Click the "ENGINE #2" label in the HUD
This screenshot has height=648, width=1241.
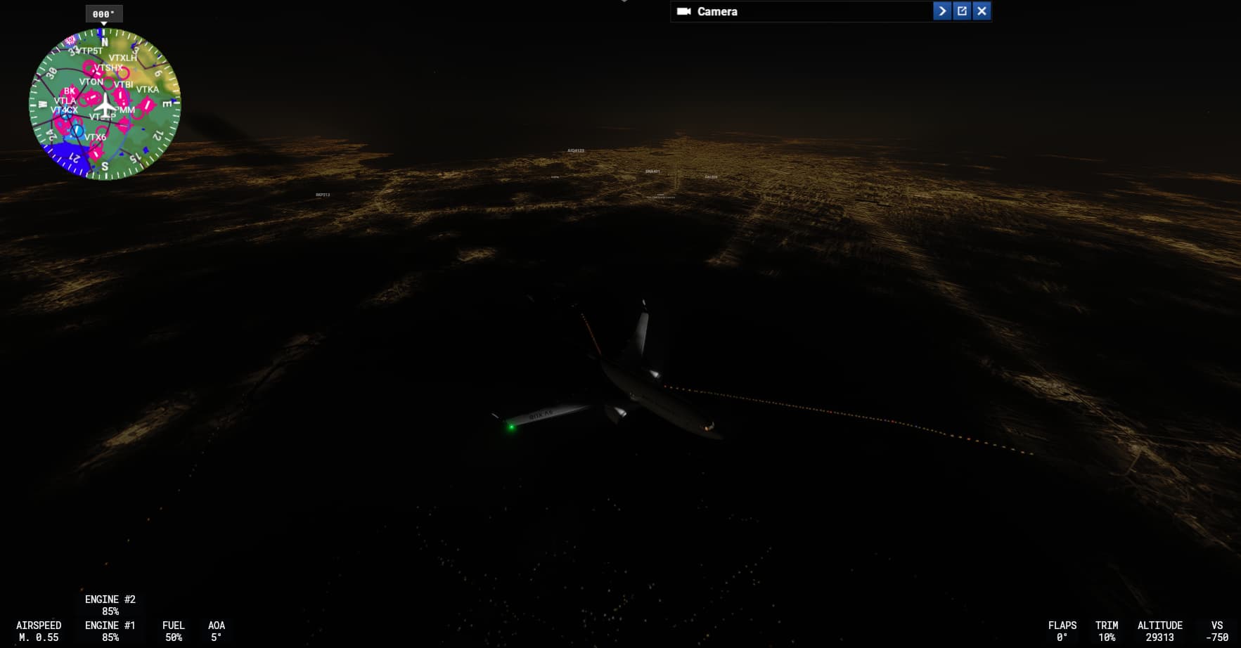click(x=110, y=599)
